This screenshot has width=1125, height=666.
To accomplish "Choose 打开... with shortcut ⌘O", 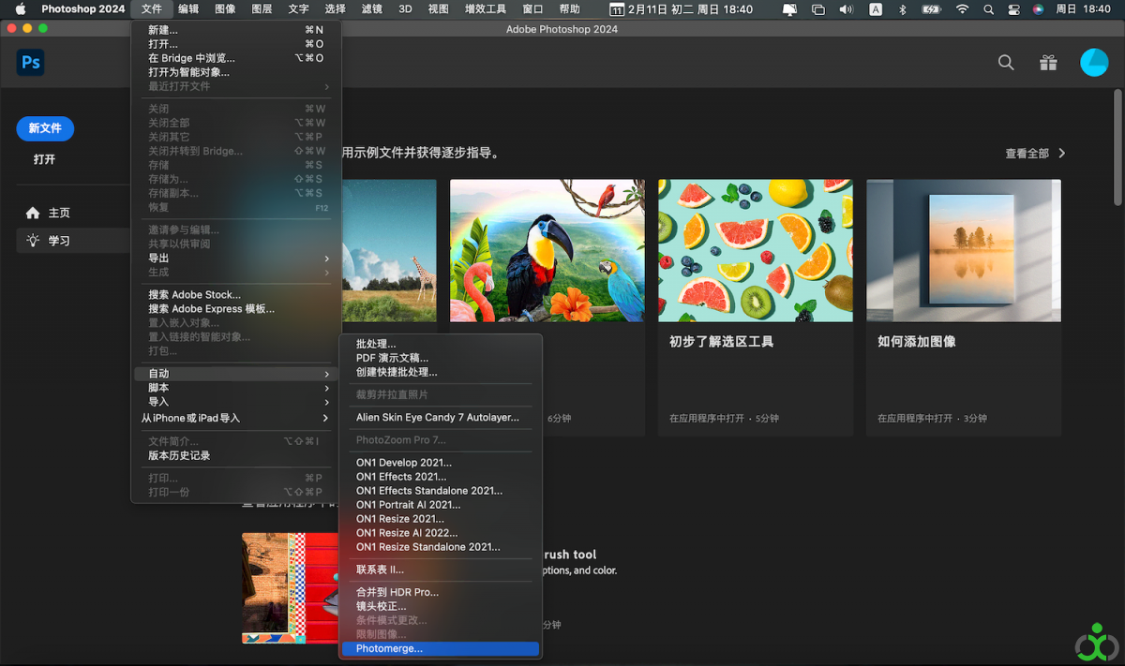I will [236, 44].
